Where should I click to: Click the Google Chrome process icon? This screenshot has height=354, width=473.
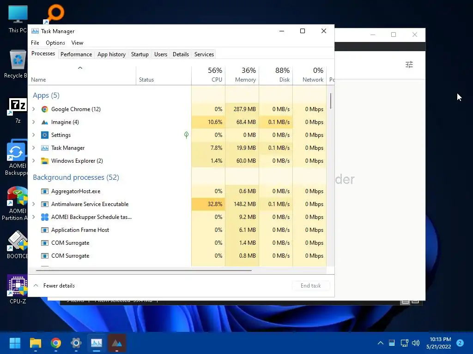pos(45,109)
